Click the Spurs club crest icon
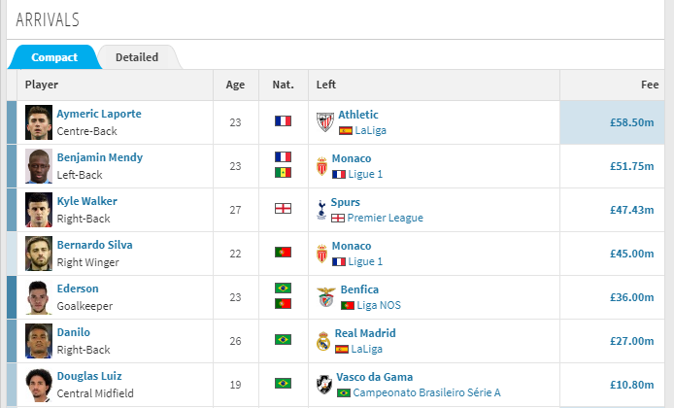 (323, 210)
